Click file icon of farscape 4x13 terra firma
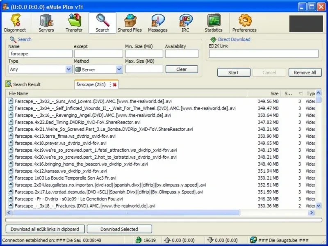The width and height of the screenshot is (328, 246). [11, 136]
